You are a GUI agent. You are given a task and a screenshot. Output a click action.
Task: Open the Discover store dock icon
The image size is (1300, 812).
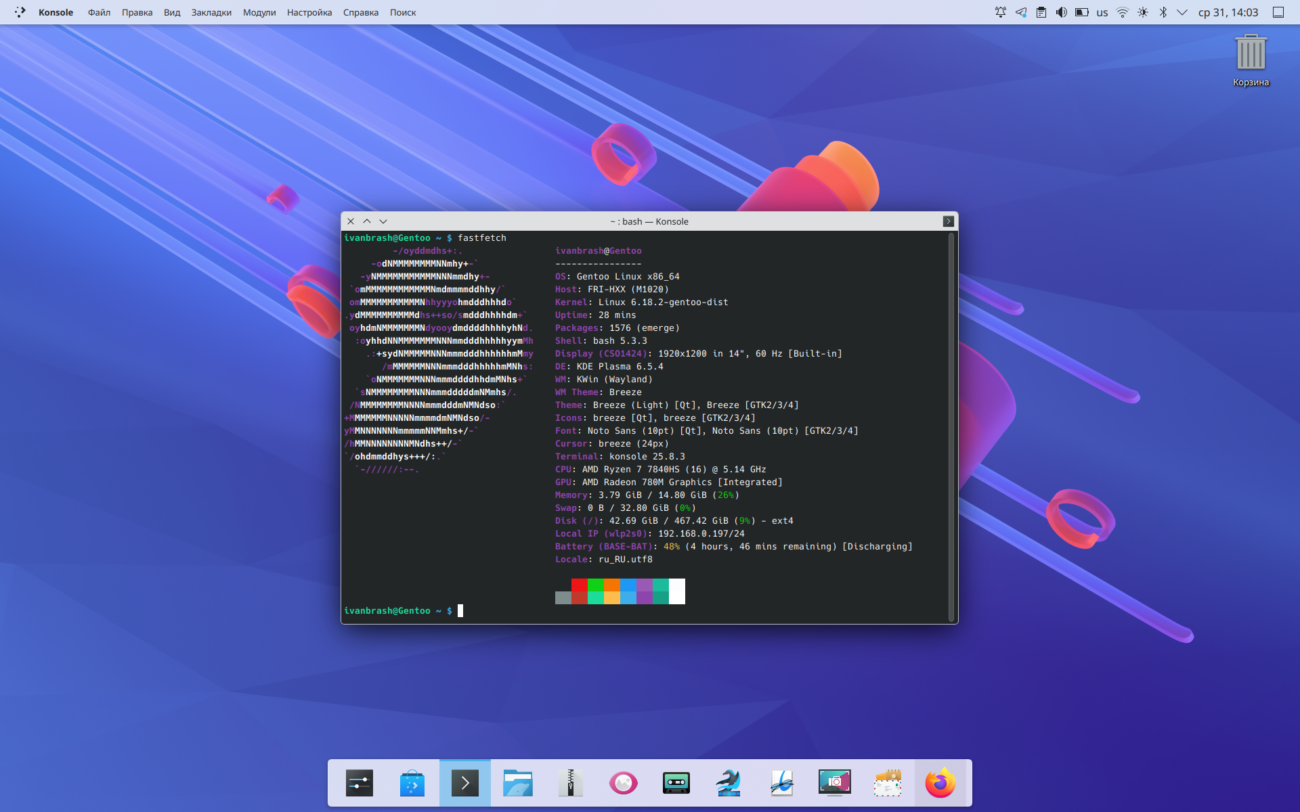[x=412, y=783]
